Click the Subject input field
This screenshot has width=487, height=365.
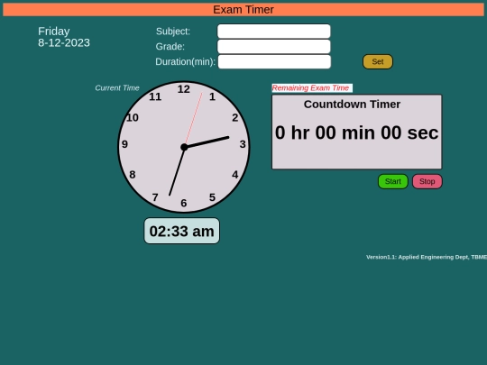click(274, 31)
